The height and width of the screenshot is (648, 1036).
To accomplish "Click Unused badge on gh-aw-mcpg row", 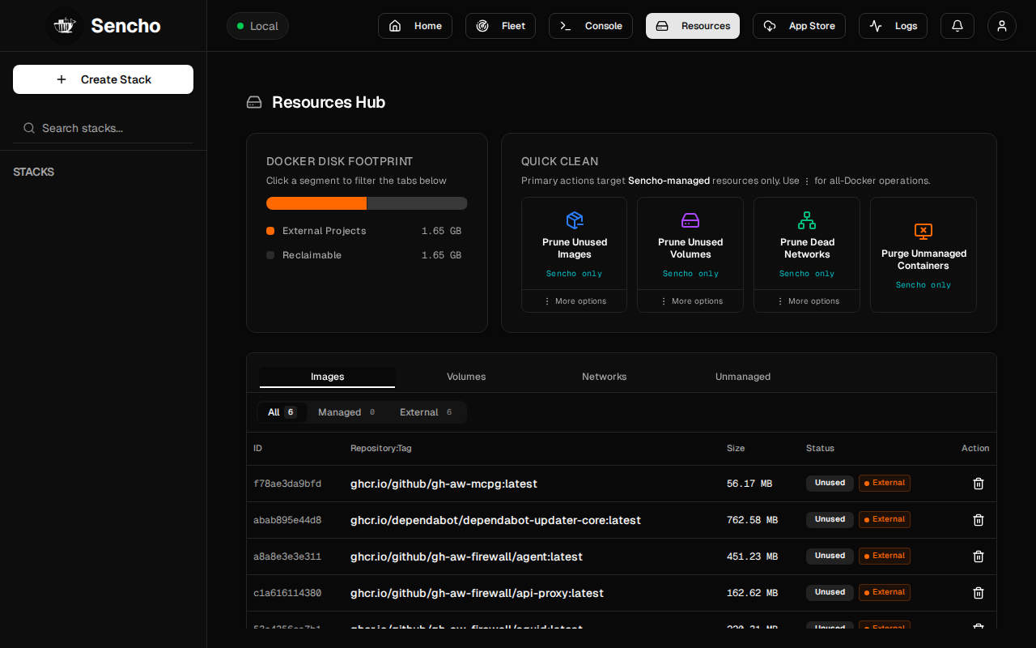I will tap(830, 483).
